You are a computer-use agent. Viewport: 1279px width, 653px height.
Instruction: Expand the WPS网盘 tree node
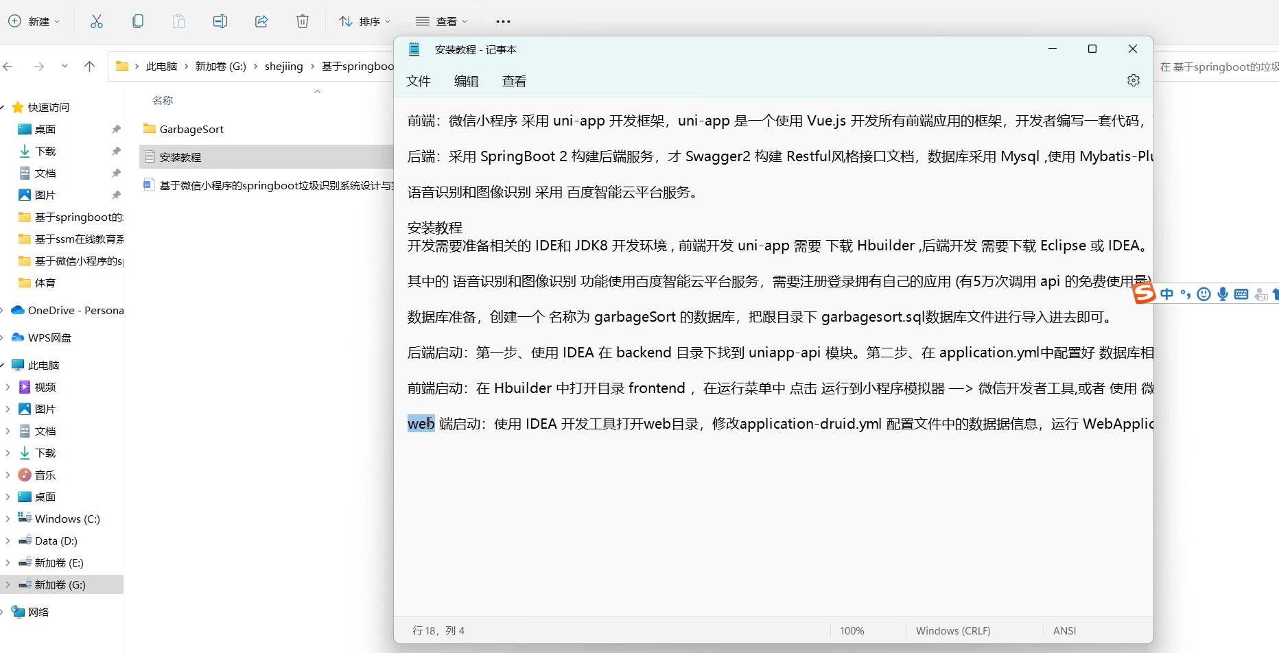3,337
